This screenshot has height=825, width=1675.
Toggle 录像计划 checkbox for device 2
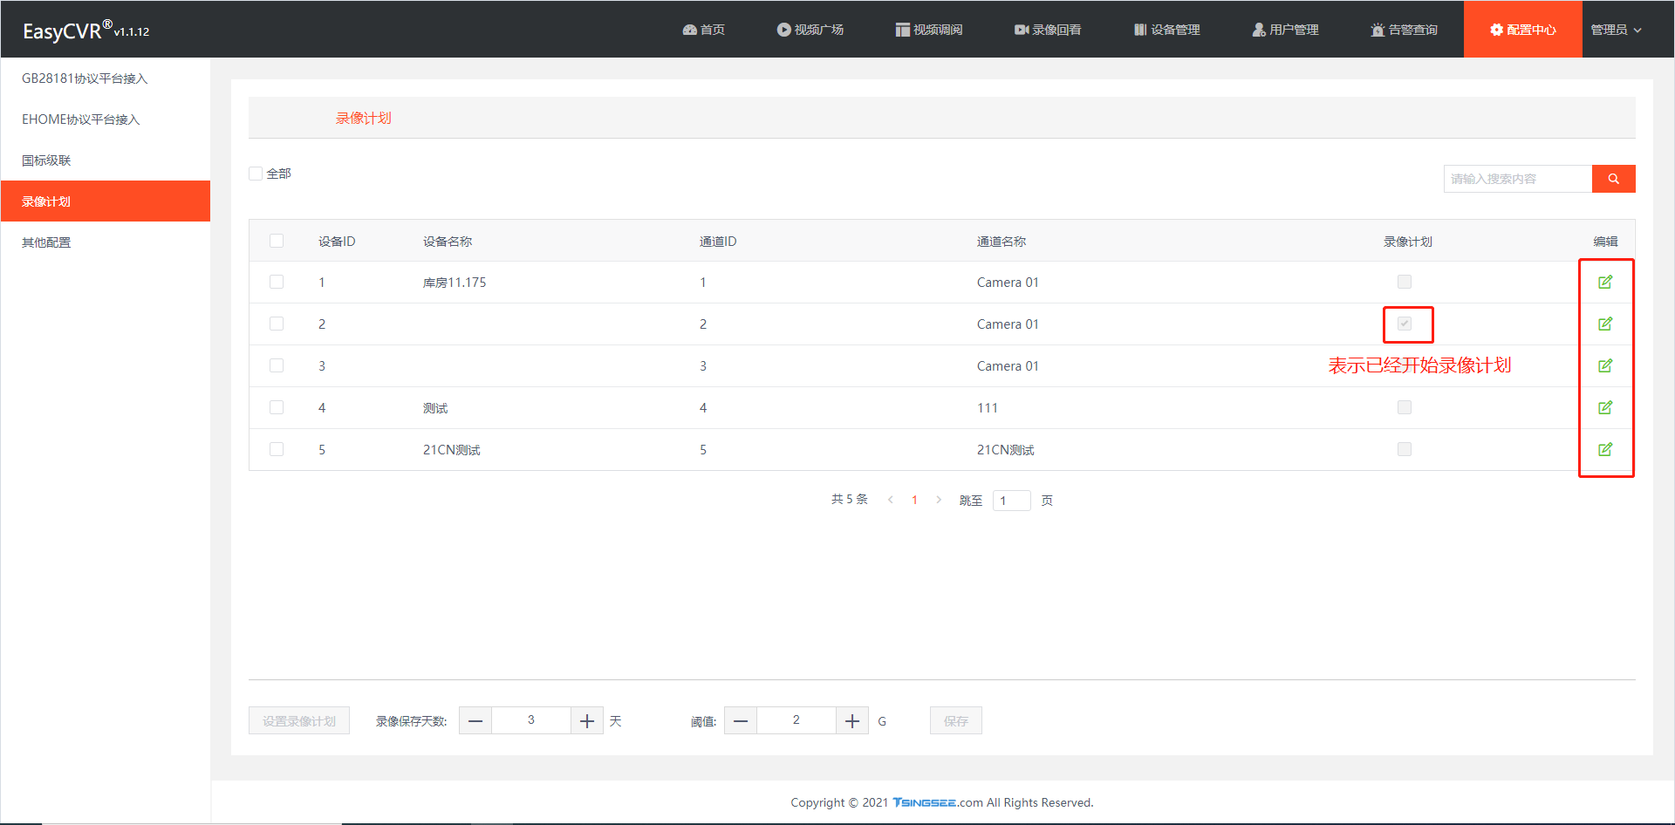tap(1405, 324)
